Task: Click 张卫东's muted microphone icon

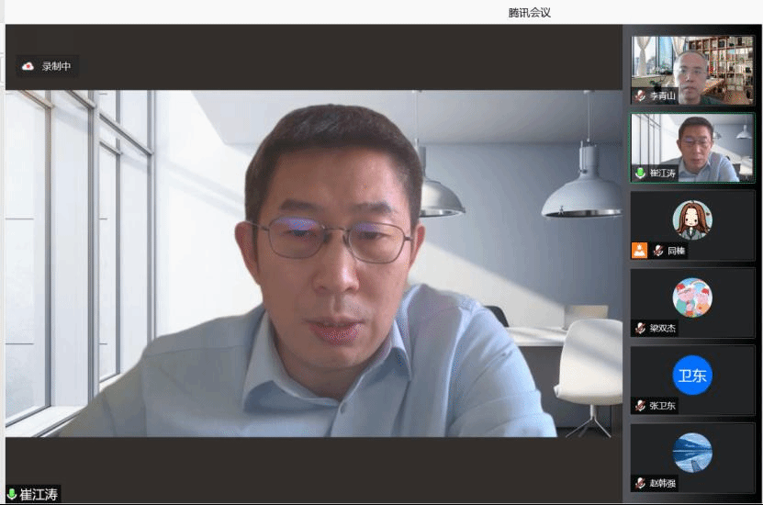Action: pos(640,405)
